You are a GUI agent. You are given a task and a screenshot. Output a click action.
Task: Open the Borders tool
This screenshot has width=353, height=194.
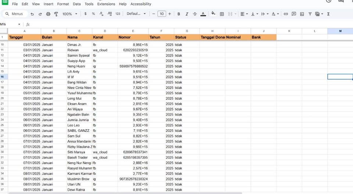222,14
